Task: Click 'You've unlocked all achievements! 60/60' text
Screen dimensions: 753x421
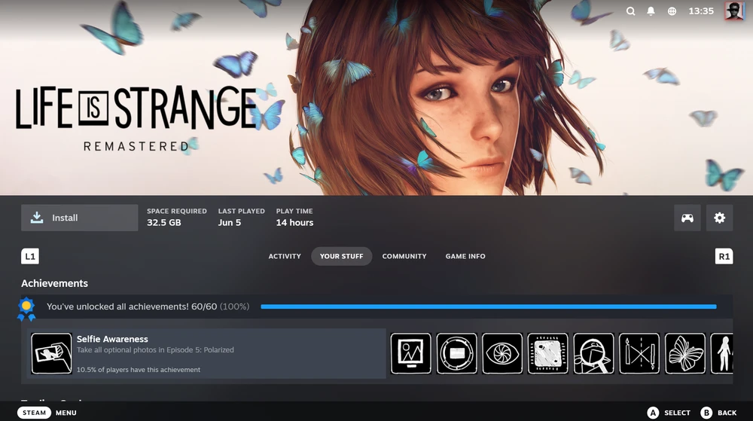Action: click(132, 307)
